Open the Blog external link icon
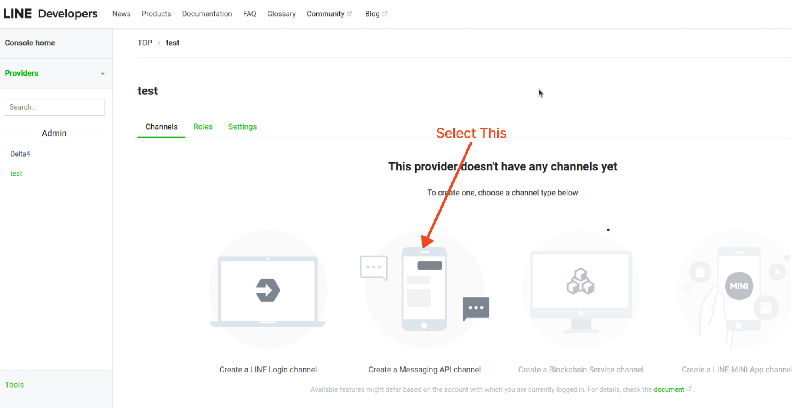 [x=385, y=13]
